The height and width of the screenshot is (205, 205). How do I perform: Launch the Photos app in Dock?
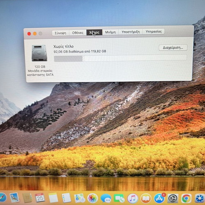93,198
